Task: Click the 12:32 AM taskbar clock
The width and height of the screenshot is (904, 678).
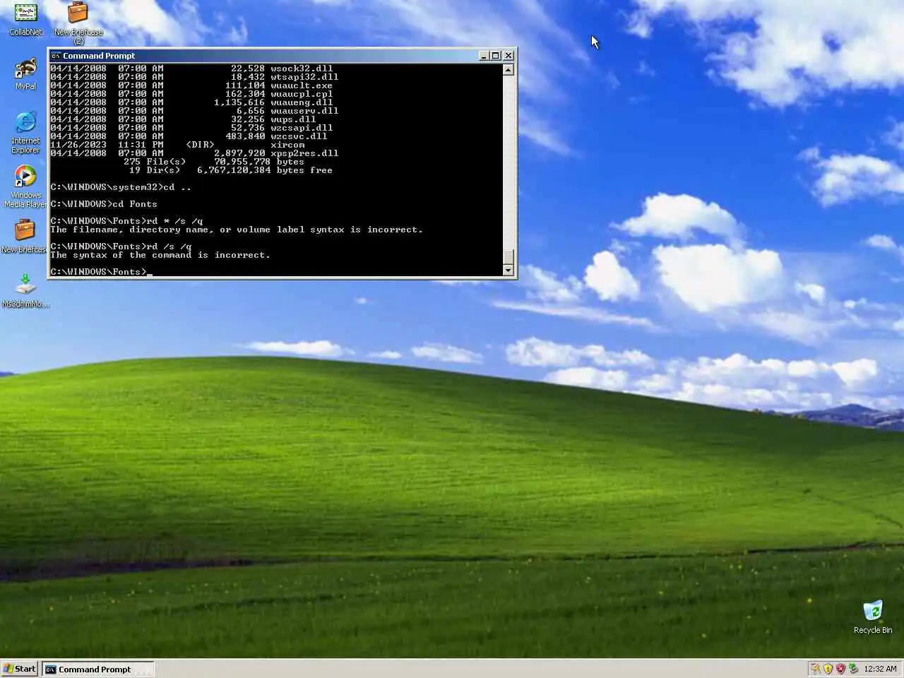Action: click(880, 669)
